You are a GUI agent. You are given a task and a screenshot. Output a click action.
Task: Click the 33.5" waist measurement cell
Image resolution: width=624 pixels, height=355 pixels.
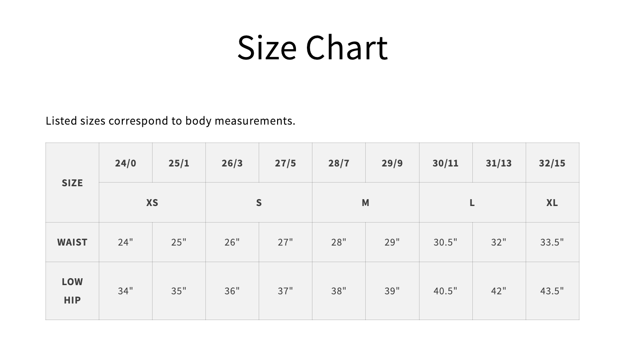pyautogui.click(x=552, y=242)
